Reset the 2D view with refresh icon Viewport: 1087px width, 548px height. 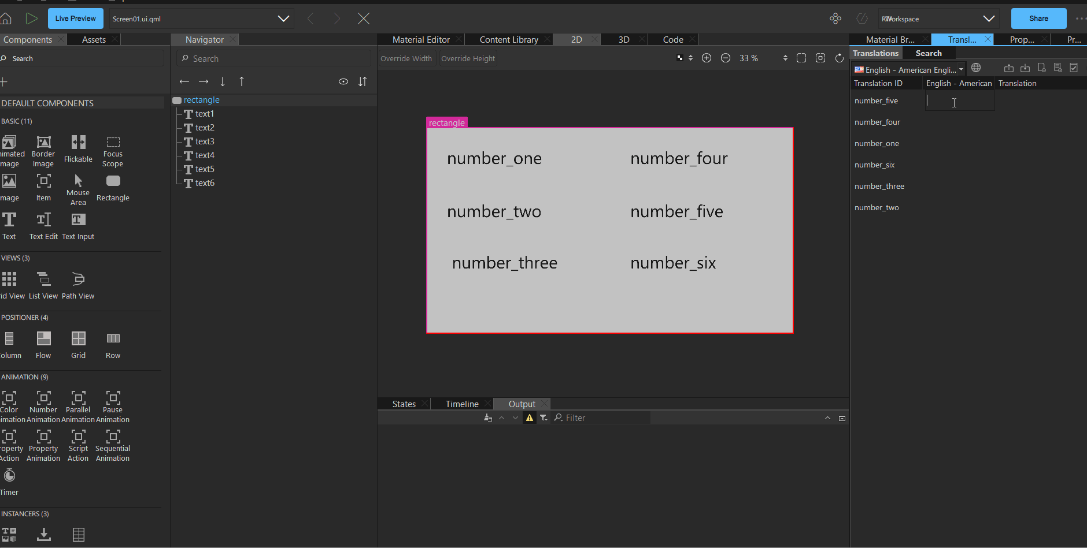[840, 58]
